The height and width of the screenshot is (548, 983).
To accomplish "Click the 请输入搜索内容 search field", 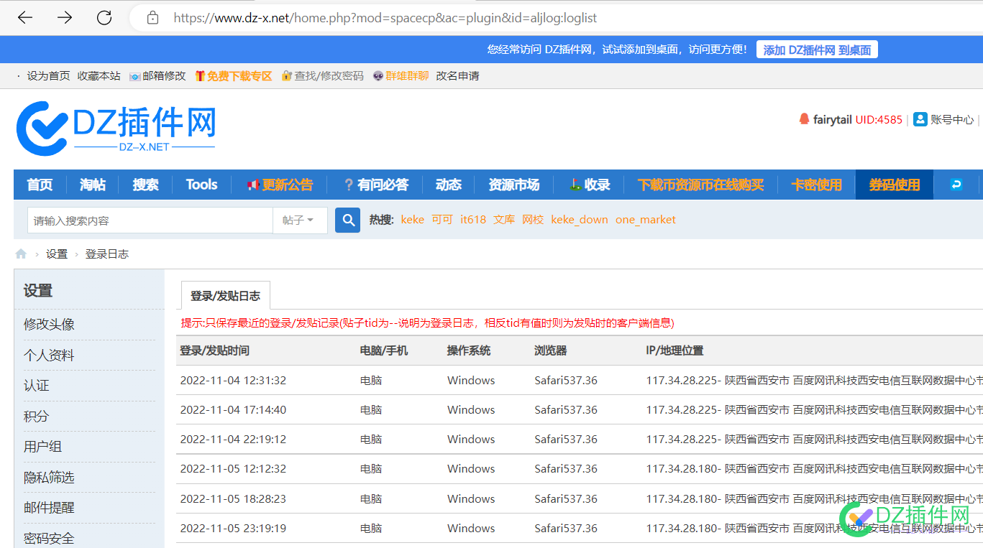I will 150,220.
